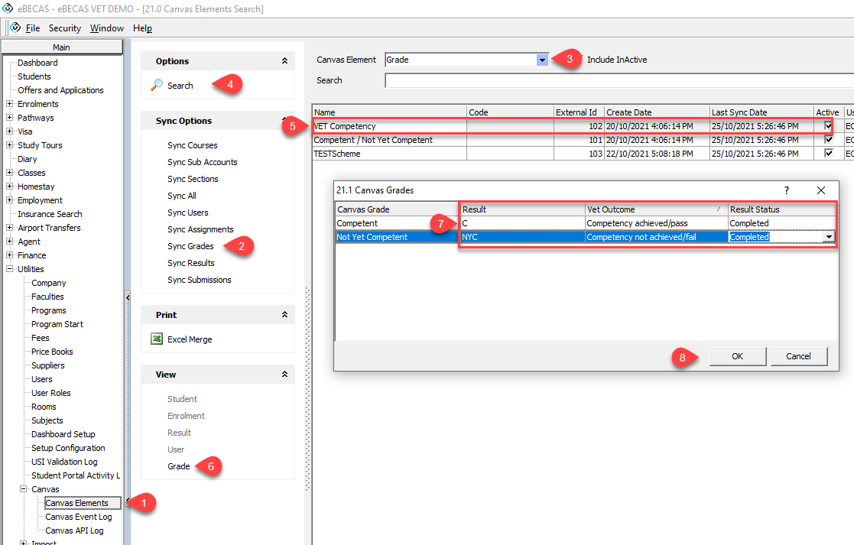Open the Canvas Element dropdown
This screenshot has width=854, height=545.
542,60
